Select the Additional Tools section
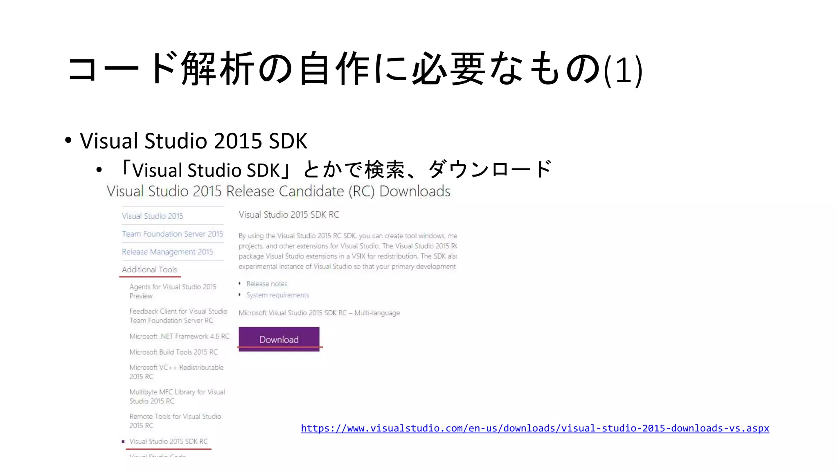This screenshot has height=471, width=838. tap(149, 269)
